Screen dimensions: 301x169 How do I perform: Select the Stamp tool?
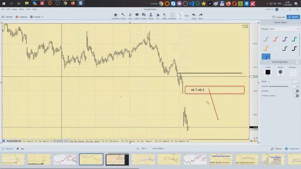click(151, 16)
